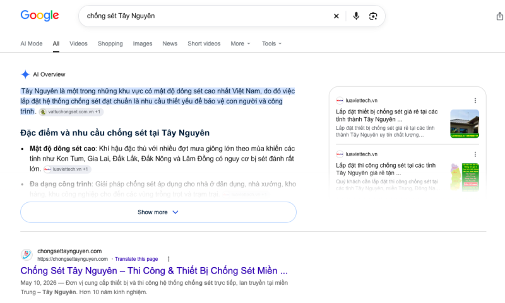Open Google Lens image search icon
This screenshot has width=505, height=303.
tap(373, 16)
